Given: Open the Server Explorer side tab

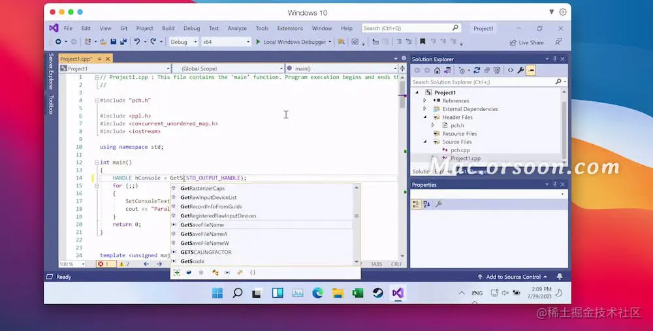Looking at the screenshot, I should tap(51, 71).
